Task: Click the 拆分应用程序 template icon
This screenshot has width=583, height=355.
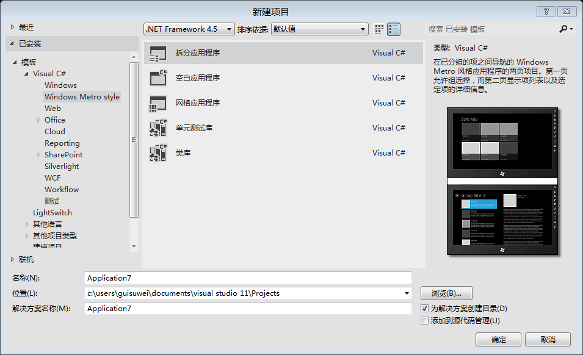Action: point(158,54)
